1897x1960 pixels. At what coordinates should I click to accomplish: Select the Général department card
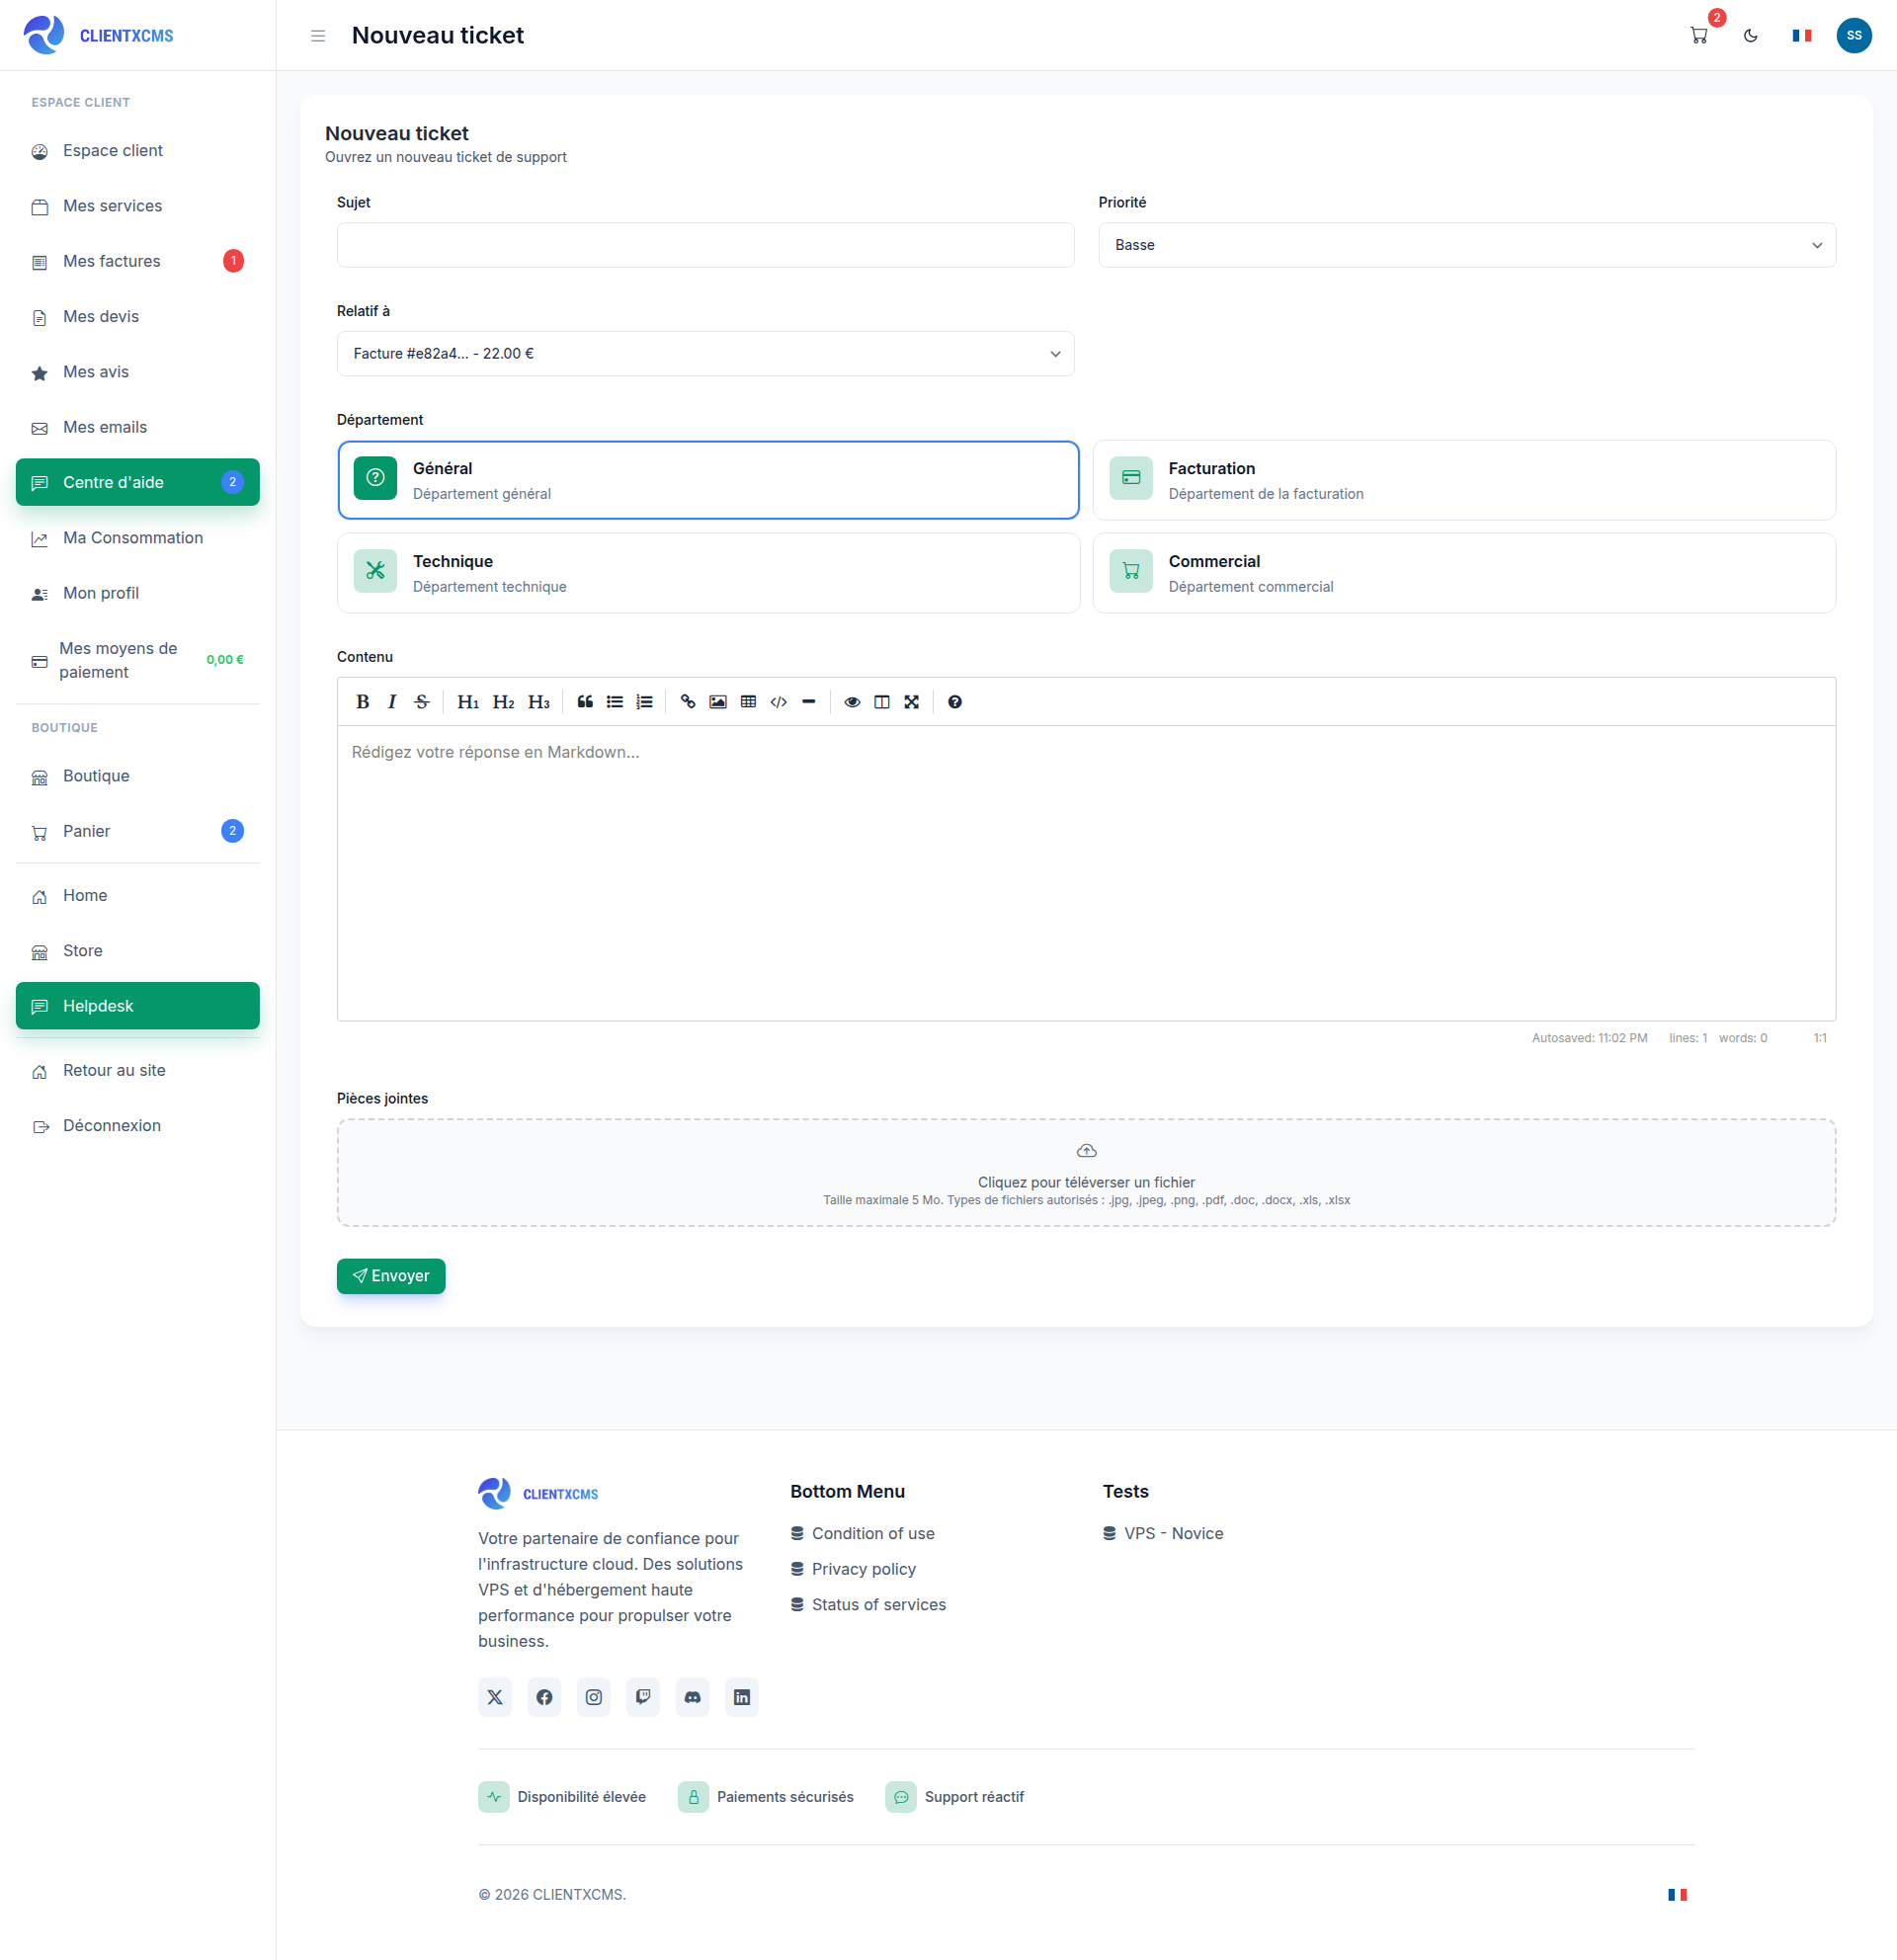[708, 480]
